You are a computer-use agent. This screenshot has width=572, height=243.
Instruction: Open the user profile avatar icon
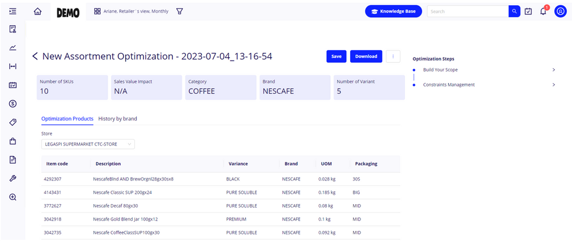[561, 11]
